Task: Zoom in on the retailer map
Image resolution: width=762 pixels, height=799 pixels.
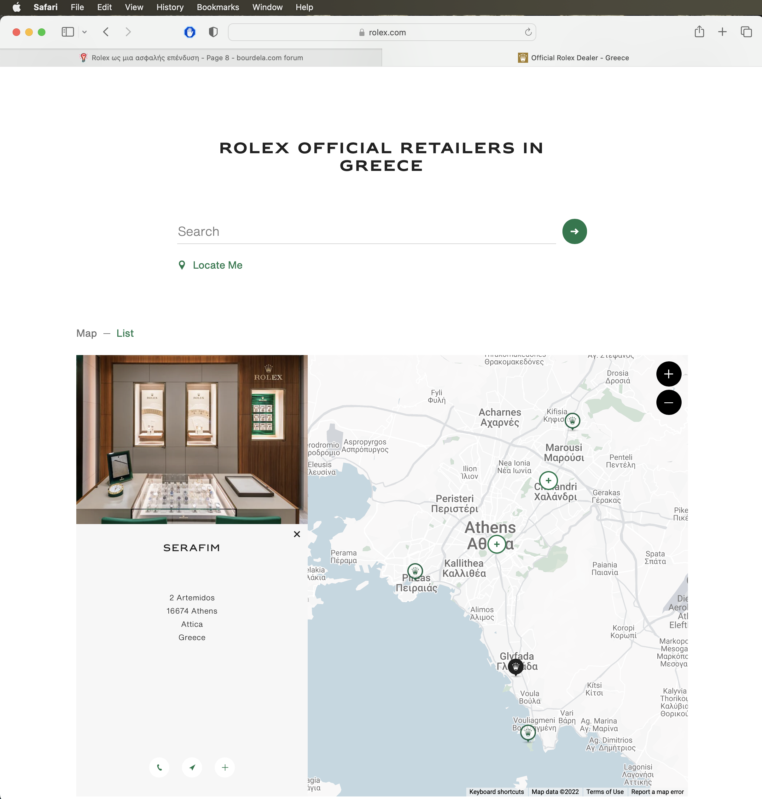Action: point(668,374)
